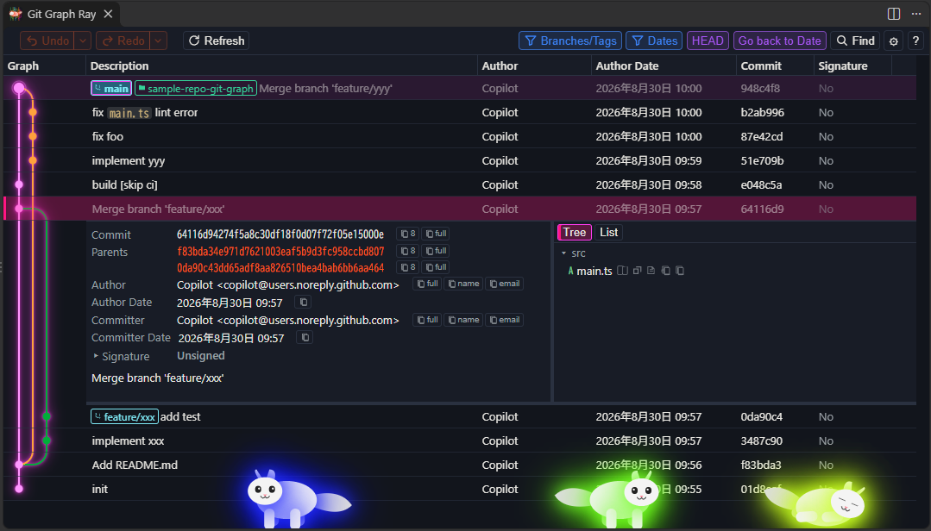Switch file view to Tree
The image size is (931, 531).
574,233
